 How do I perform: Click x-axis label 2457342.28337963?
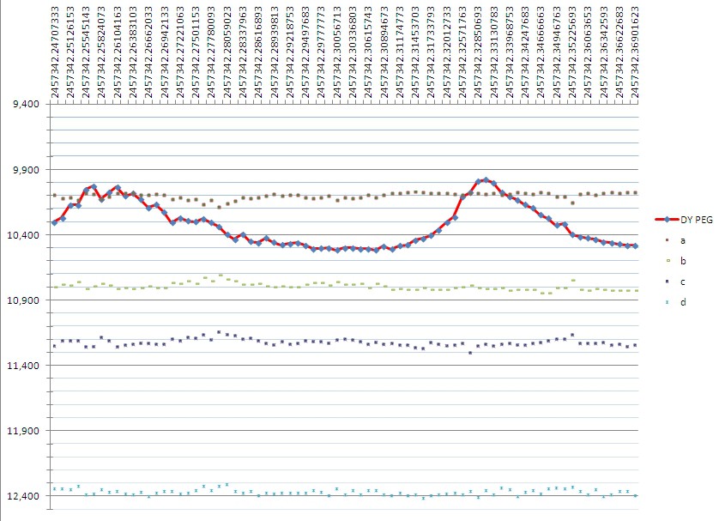pyautogui.click(x=243, y=52)
